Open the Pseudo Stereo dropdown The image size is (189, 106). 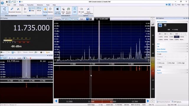pyautogui.click(x=68, y=11)
